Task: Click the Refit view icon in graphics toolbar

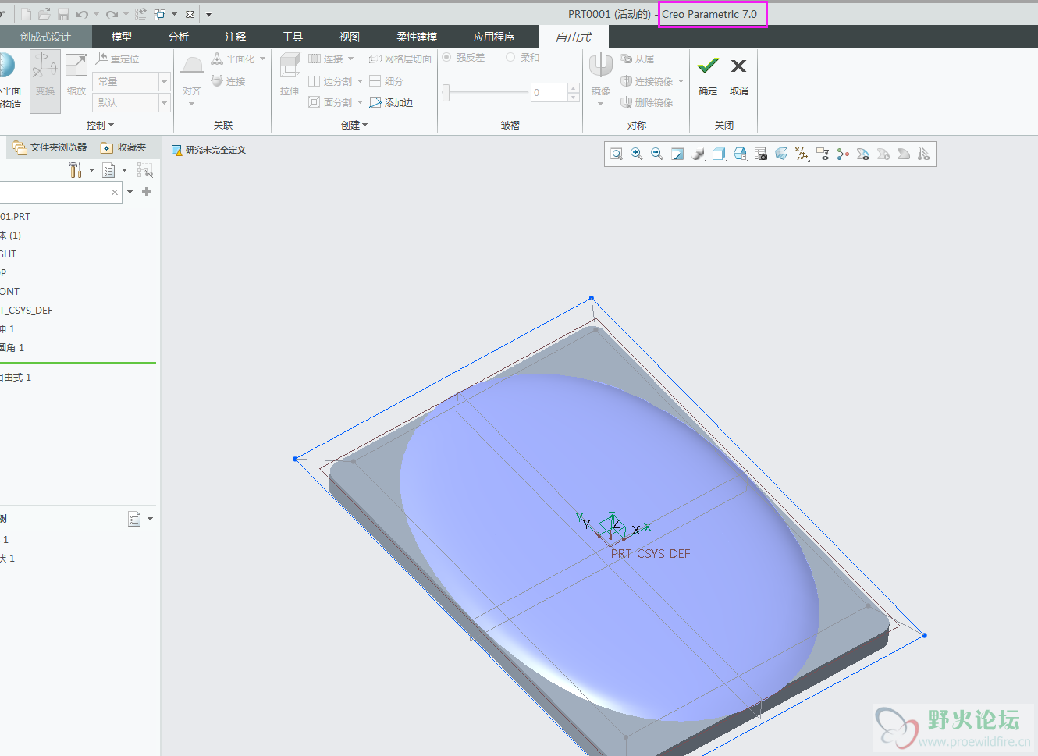Action: [617, 154]
